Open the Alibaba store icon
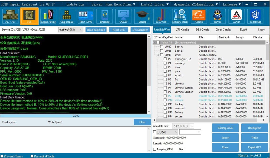 point(199,16)
